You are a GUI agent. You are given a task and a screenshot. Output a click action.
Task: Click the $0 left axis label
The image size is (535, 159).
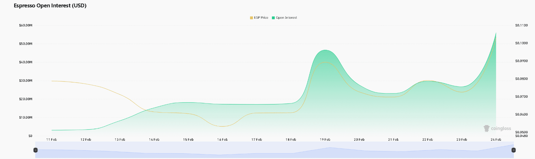pos(30,136)
